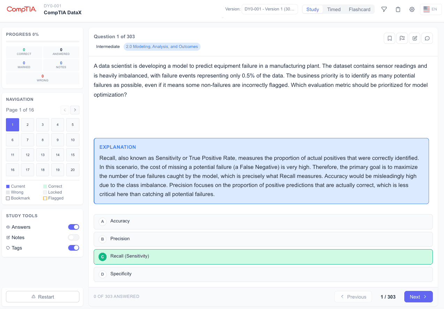444x309 pixels.
Task: Switch to Timed mode
Action: pos(334,9)
